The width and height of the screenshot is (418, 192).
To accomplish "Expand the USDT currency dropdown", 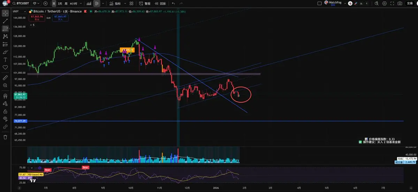I will click(20, 11).
